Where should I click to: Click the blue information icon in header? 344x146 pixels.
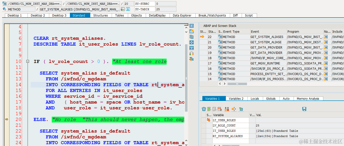tap(128, 9)
